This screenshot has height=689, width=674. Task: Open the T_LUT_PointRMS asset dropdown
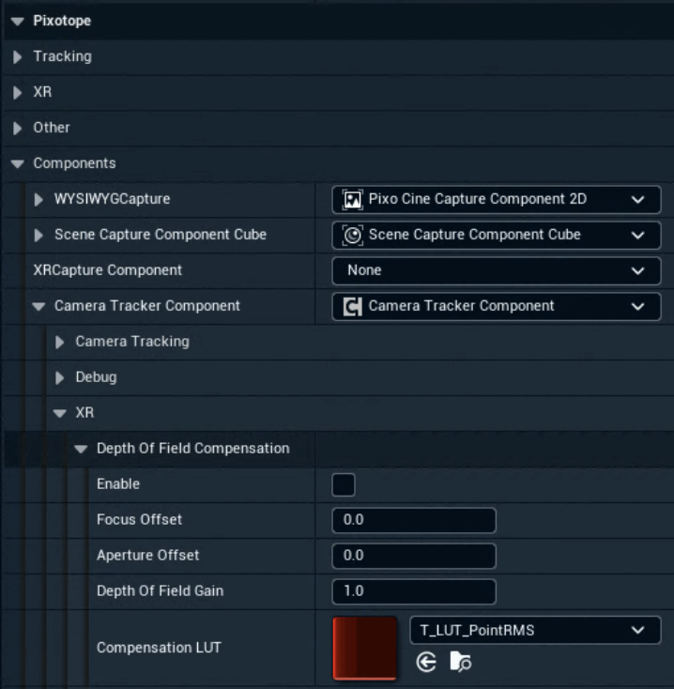point(535,631)
